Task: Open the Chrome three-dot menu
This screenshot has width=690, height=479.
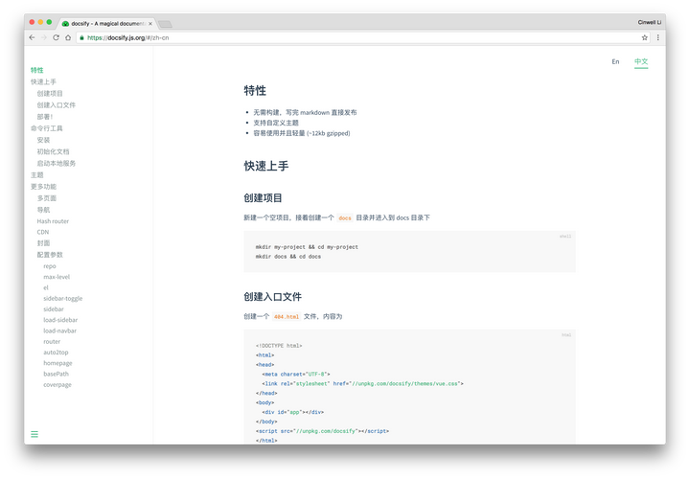Action: [657, 37]
